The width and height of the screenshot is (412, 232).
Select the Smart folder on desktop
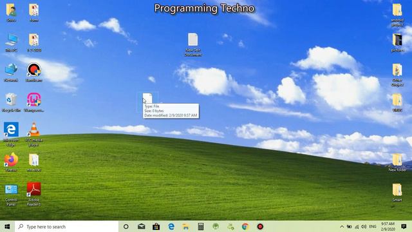click(397, 193)
